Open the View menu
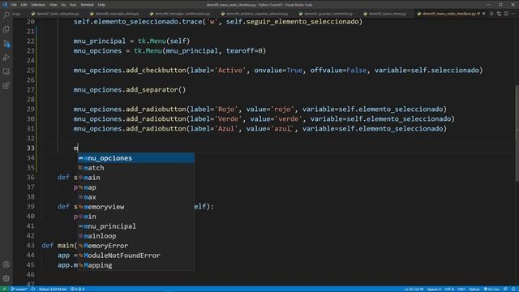This screenshot has height=292, width=519. point(53,5)
